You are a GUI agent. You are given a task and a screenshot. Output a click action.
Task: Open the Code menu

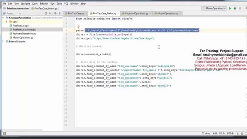(35, 3)
